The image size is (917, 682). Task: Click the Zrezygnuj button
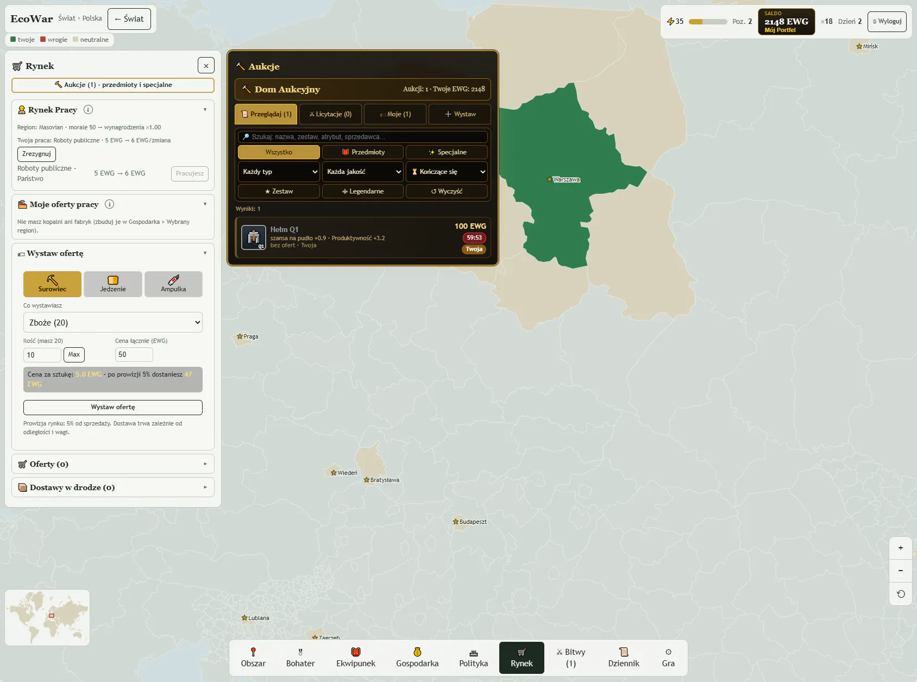[36, 154]
